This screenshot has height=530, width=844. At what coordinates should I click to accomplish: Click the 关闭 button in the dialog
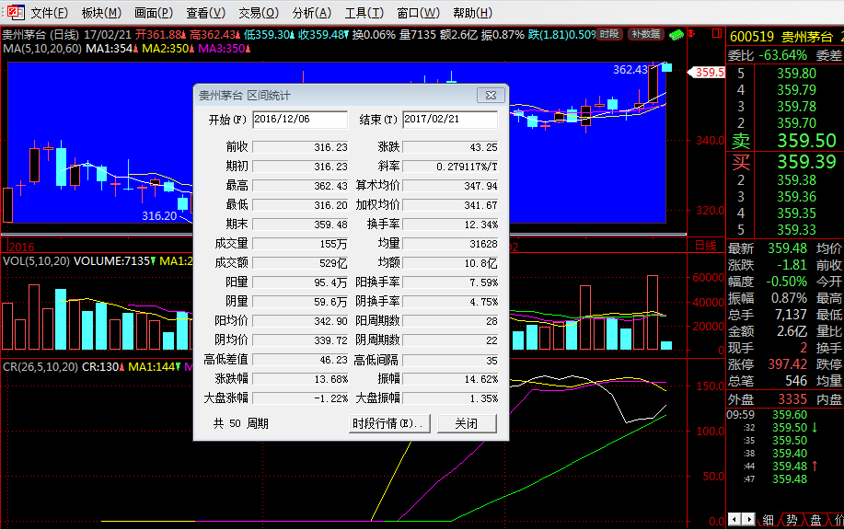[x=467, y=423]
